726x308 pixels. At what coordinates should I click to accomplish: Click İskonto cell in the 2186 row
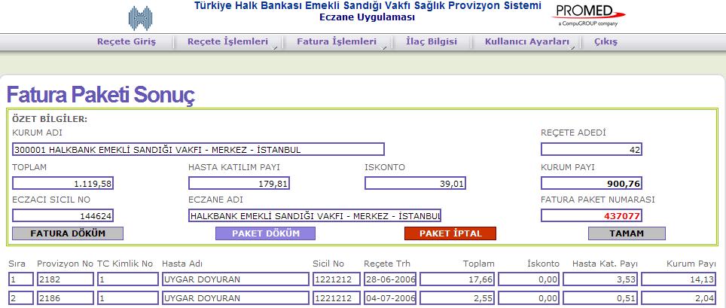coord(529,297)
